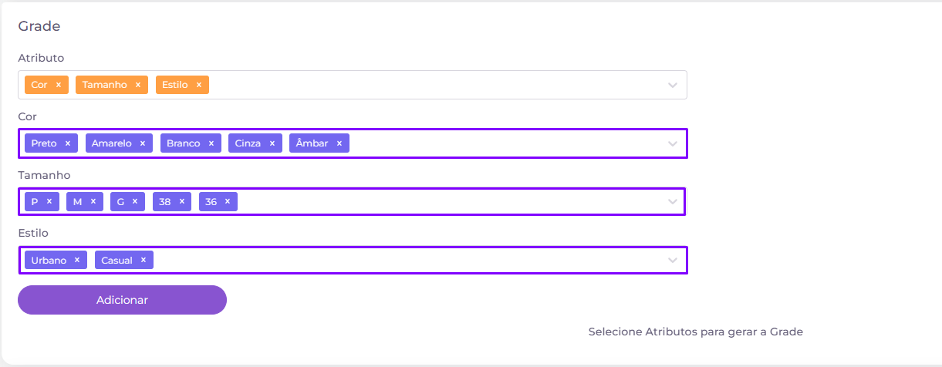Delete size M tag
Image resolution: width=942 pixels, height=367 pixels.
coord(93,201)
